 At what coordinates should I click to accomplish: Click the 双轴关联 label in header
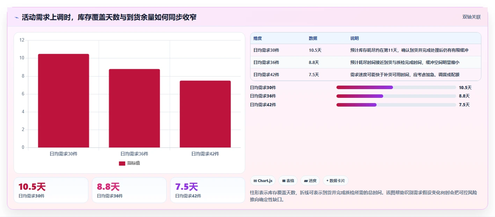(472, 17)
